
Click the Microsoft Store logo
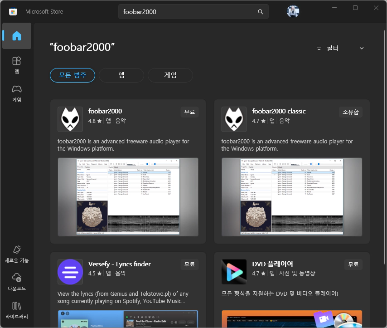click(x=13, y=11)
